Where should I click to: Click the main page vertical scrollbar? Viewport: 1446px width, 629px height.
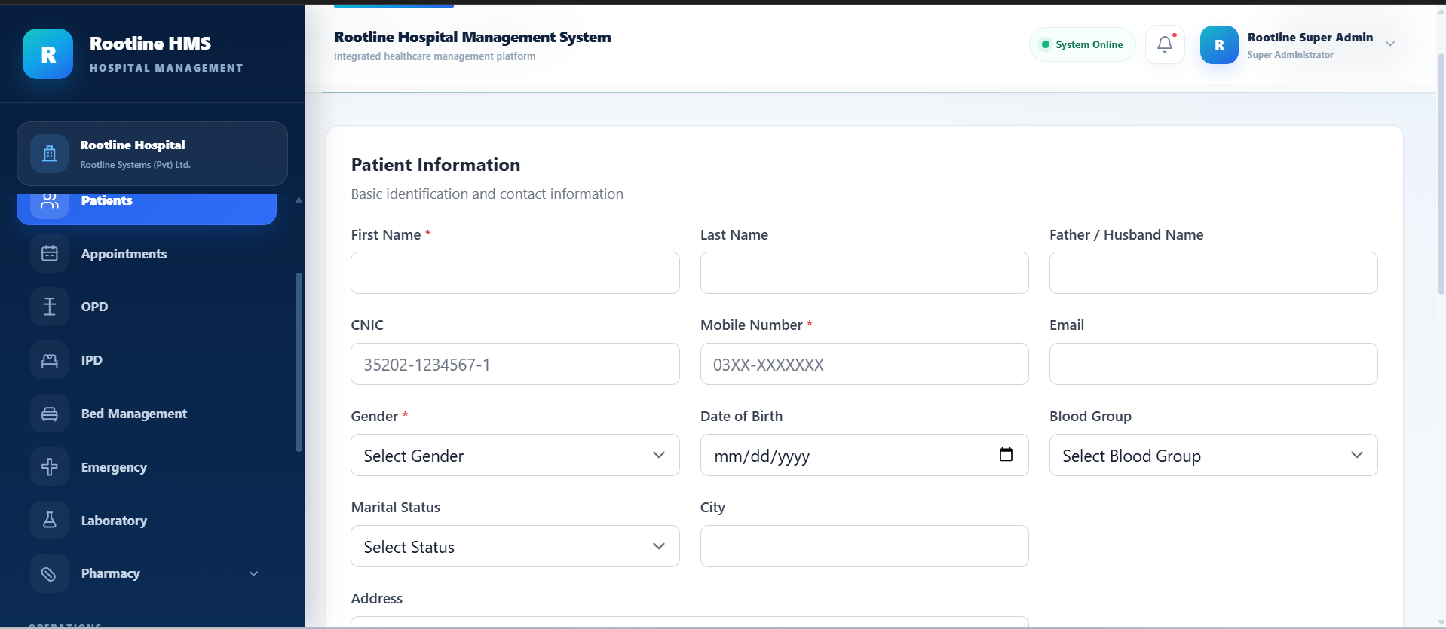point(1441,173)
